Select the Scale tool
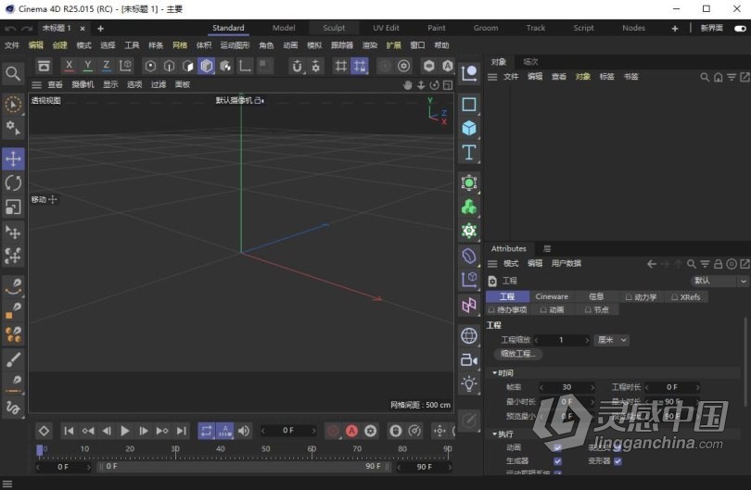Viewport: 751px width, 490px height. [13, 207]
